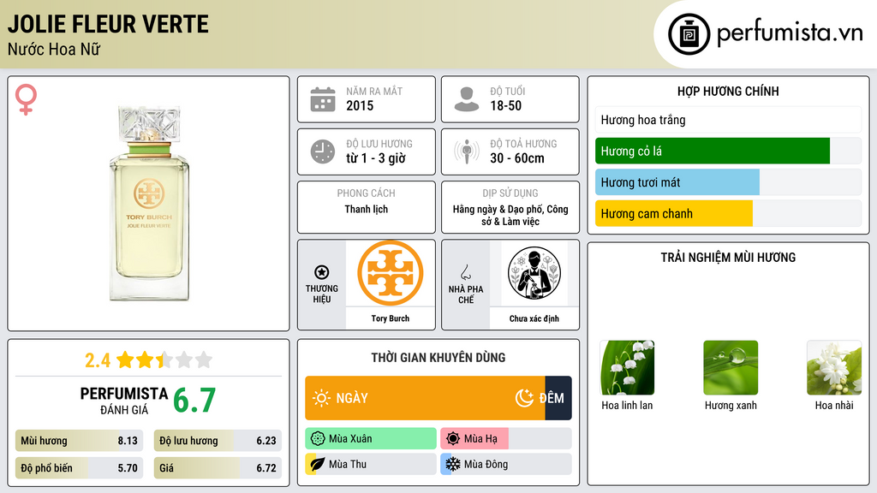This screenshot has width=877, height=493.
Task: Click the Chưa xác định perfumer label
Action: [534, 318]
